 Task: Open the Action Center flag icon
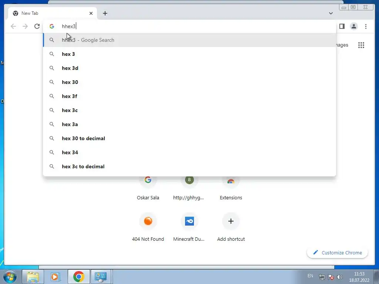pos(331,277)
